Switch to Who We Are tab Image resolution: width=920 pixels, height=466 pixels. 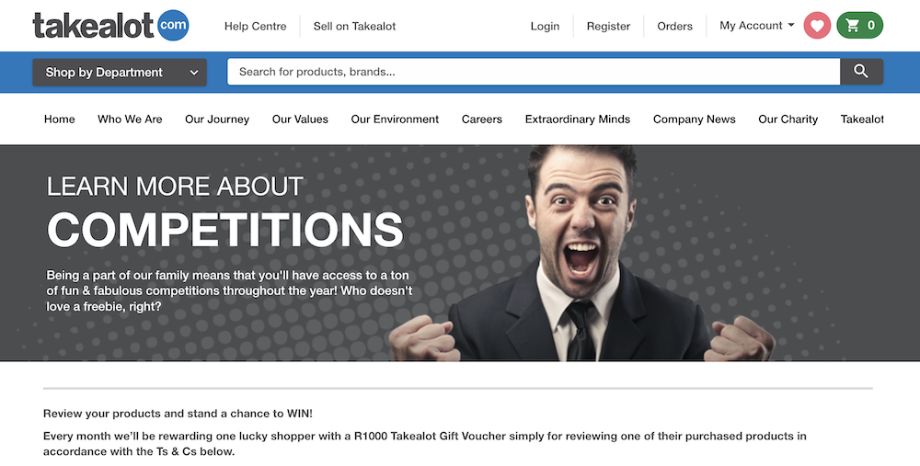click(x=130, y=119)
